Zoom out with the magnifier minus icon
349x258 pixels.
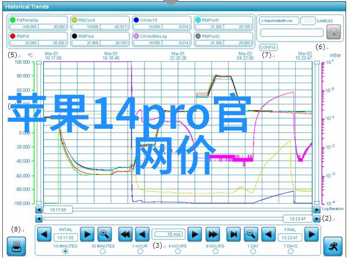coord(251,234)
